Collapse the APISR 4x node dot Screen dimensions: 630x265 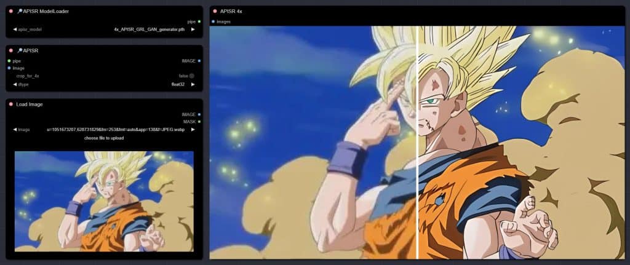click(x=215, y=11)
